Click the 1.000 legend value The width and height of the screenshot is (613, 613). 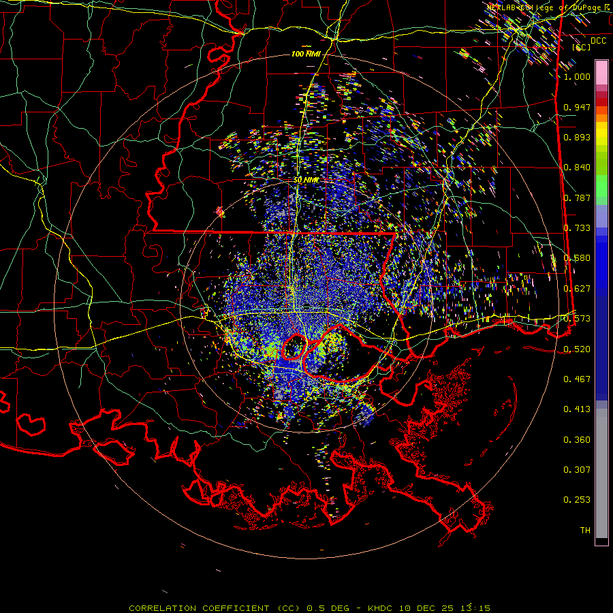point(577,76)
